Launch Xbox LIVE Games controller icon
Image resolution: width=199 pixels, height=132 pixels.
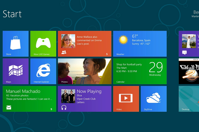pyautogui.click(x=43, y=43)
